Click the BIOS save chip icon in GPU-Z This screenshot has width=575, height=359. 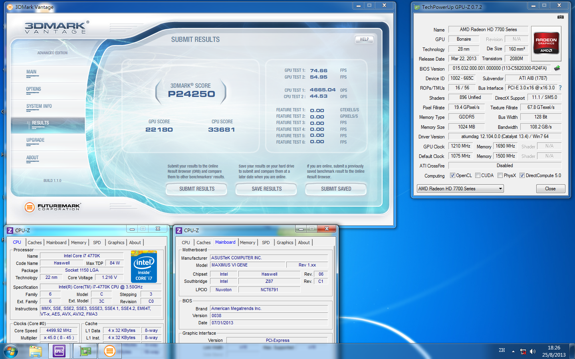pos(557,68)
